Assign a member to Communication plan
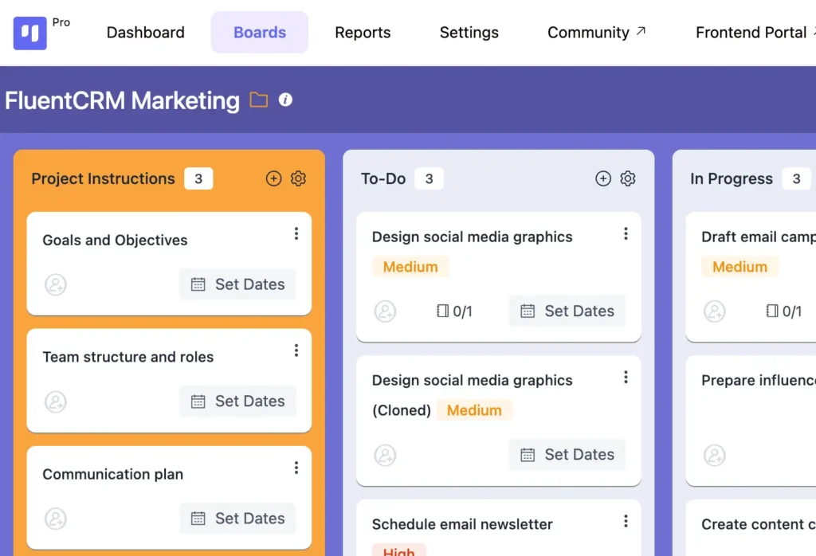The image size is (816, 556). (x=56, y=519)
